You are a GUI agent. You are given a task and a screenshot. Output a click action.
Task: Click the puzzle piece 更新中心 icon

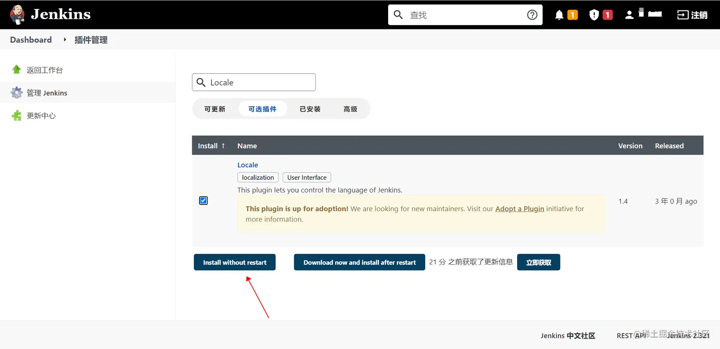point(17,115)
